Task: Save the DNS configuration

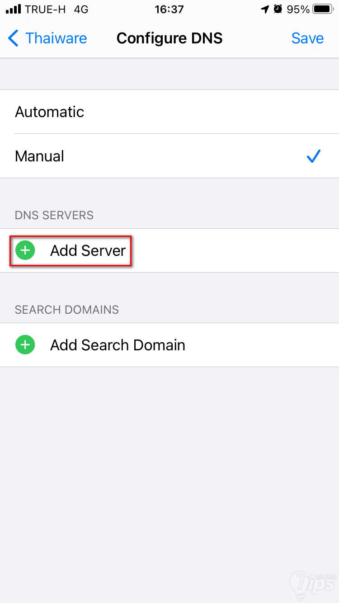Action: (x=307, y=38)
